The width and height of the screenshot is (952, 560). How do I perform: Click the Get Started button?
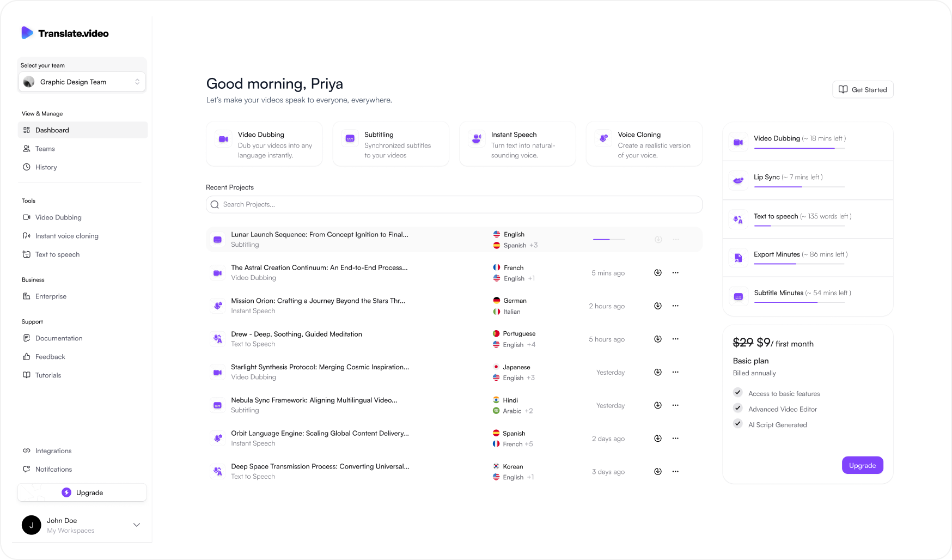pyautogui.click(x=863, y=90)
